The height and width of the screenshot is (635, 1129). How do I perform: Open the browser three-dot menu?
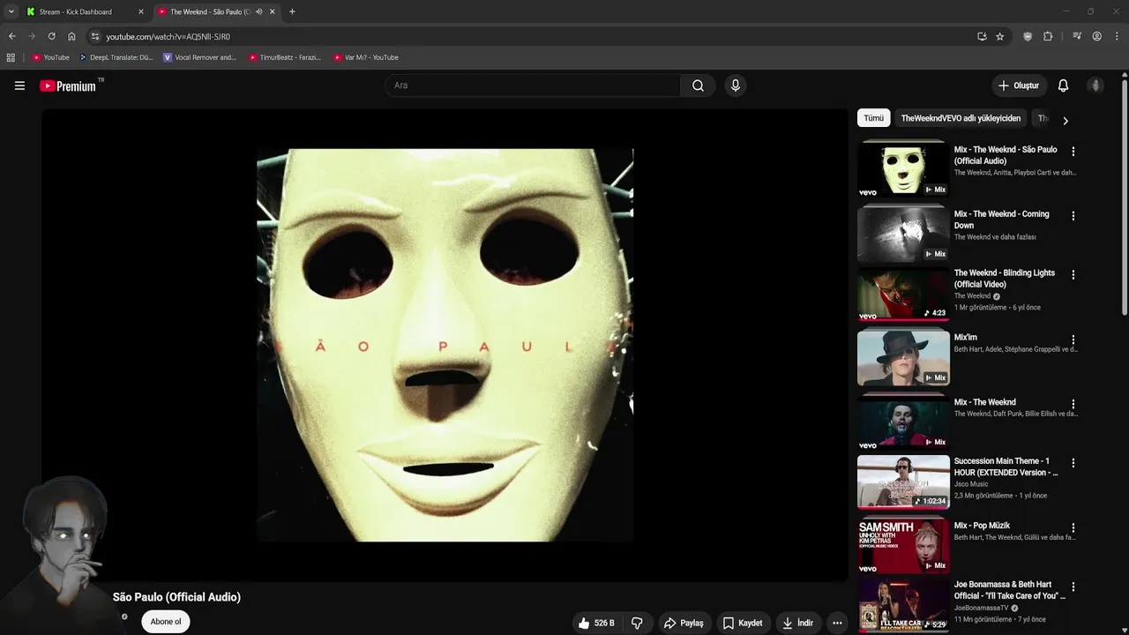point(1117,36)
